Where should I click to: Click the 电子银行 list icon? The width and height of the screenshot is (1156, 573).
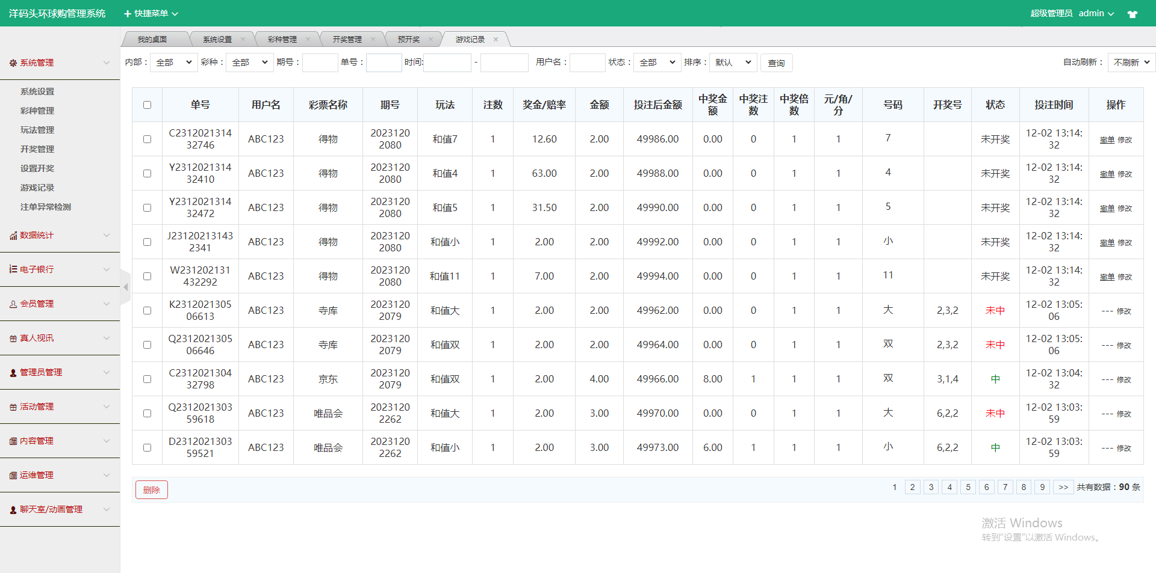[x=13, y=269]
